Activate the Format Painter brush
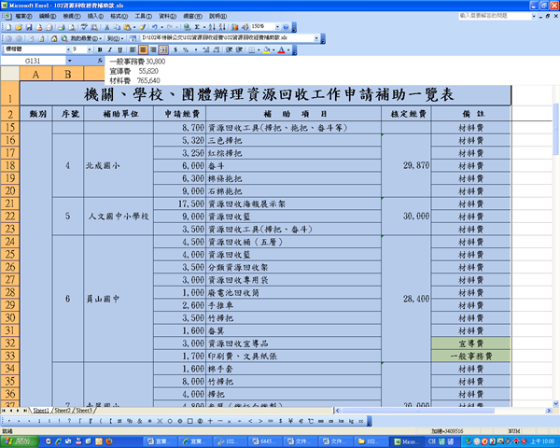The width and height of the screenshot is (560, 448). coord(143,27)
